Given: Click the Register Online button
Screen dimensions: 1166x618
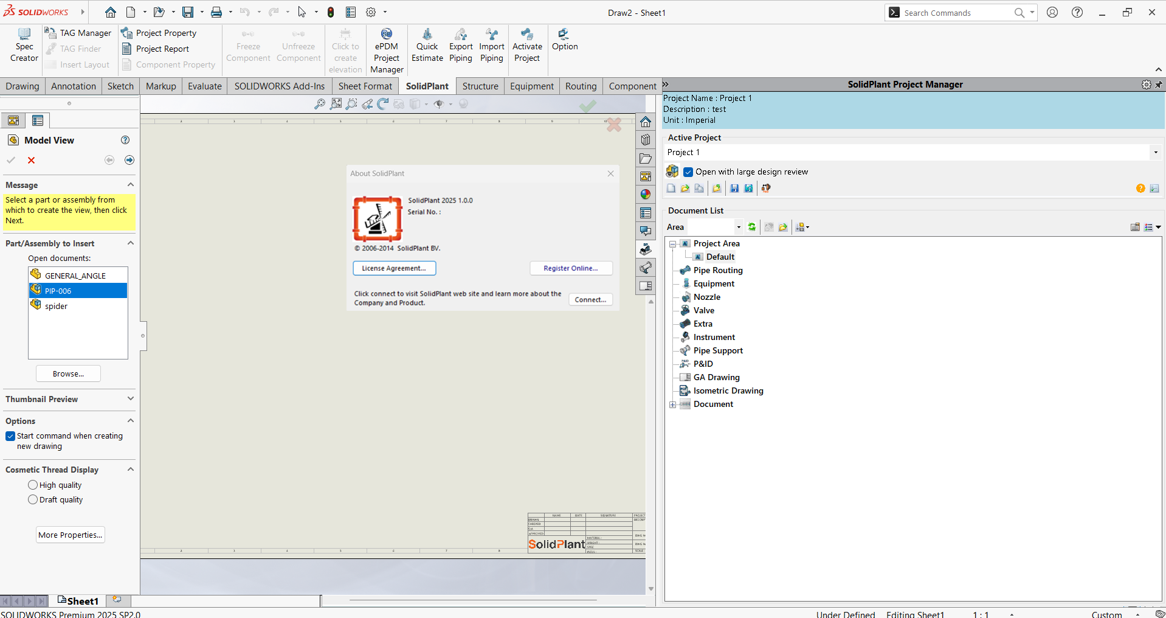Looking at the screenshot, I should [571, 268].
